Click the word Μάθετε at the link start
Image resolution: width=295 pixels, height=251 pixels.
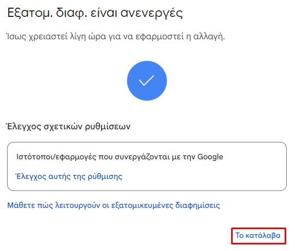coord(21,205)
